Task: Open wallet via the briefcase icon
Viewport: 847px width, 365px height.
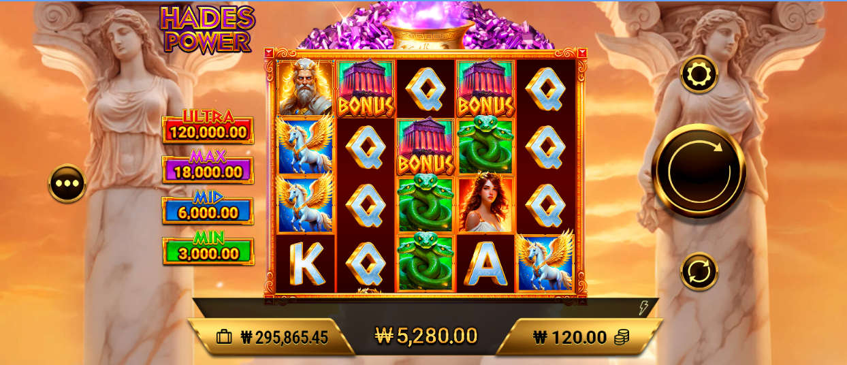Action: pos(224,337)
